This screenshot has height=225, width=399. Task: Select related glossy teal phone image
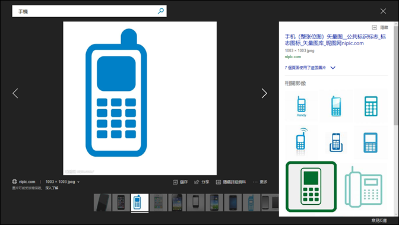(x=336, y=106)
